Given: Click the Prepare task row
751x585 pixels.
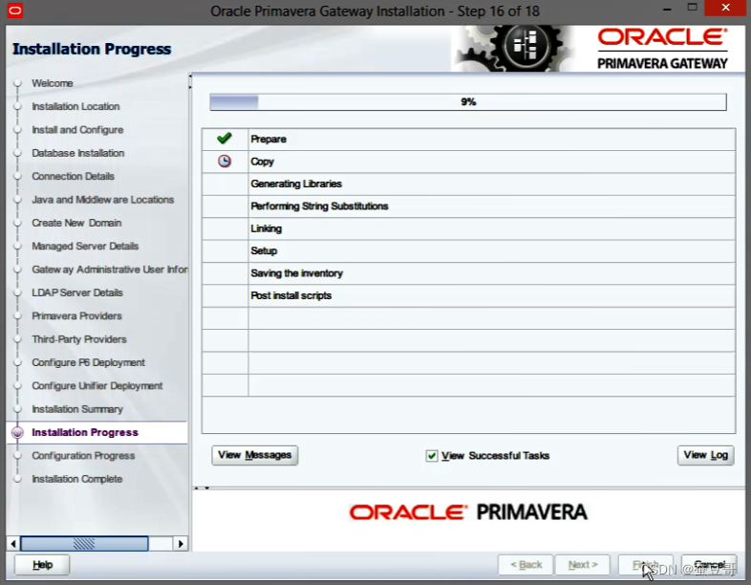Looking at the screenshot, I should (468, 139).
